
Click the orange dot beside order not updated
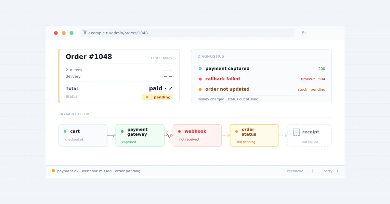pyautogui.click(x=200, y=89)
